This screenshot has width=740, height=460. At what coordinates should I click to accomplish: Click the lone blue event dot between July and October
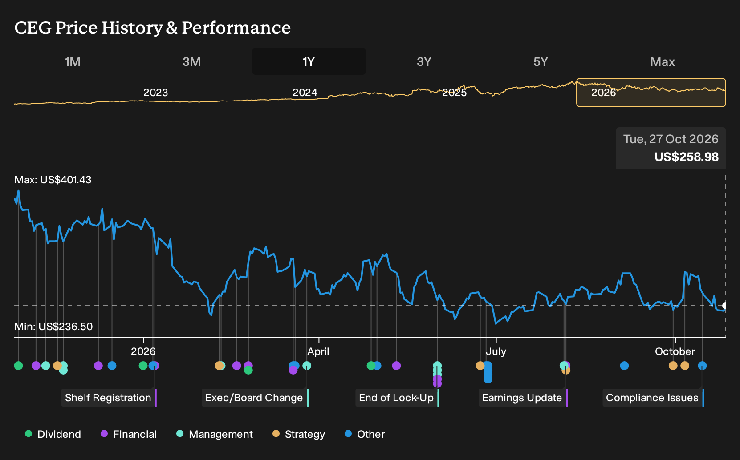point(624,366)
